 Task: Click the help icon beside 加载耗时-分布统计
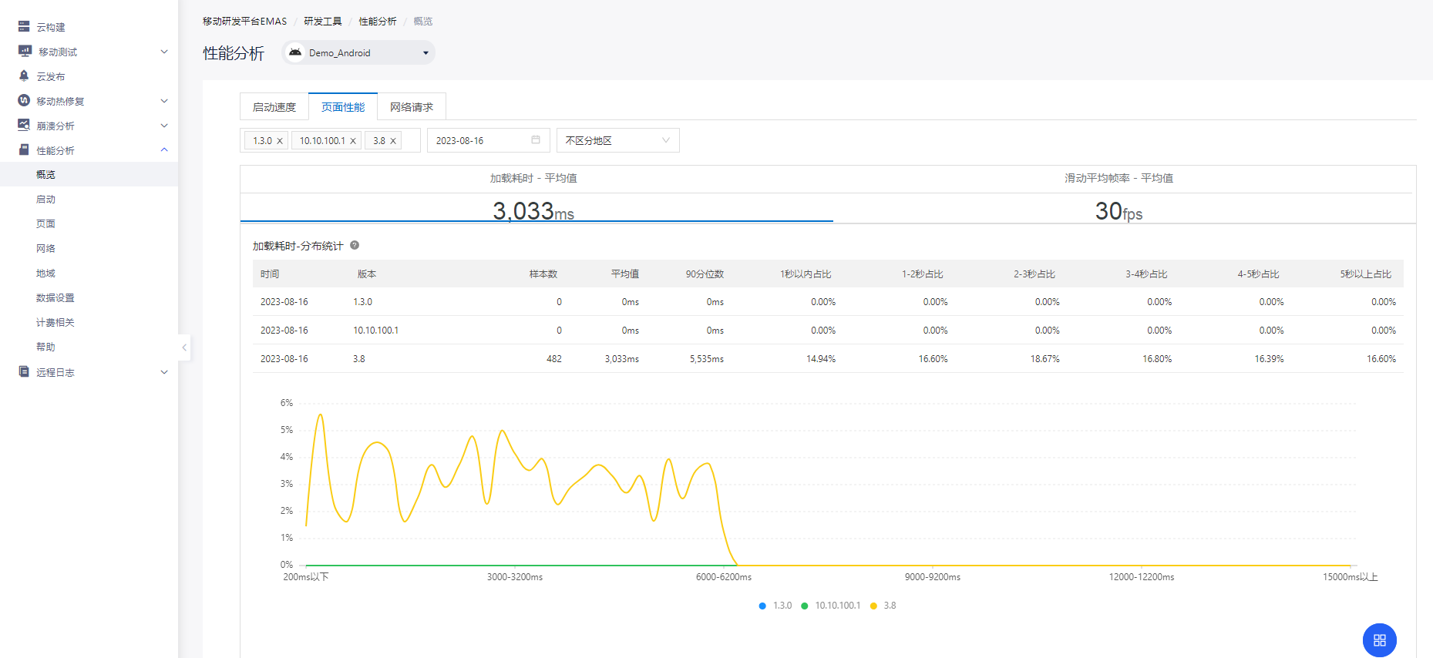pos(355,245)
